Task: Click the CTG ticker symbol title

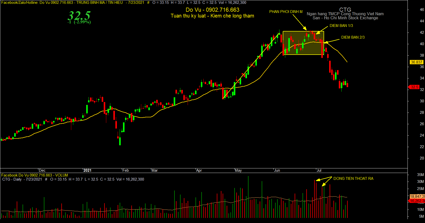Action: (345, 10)
